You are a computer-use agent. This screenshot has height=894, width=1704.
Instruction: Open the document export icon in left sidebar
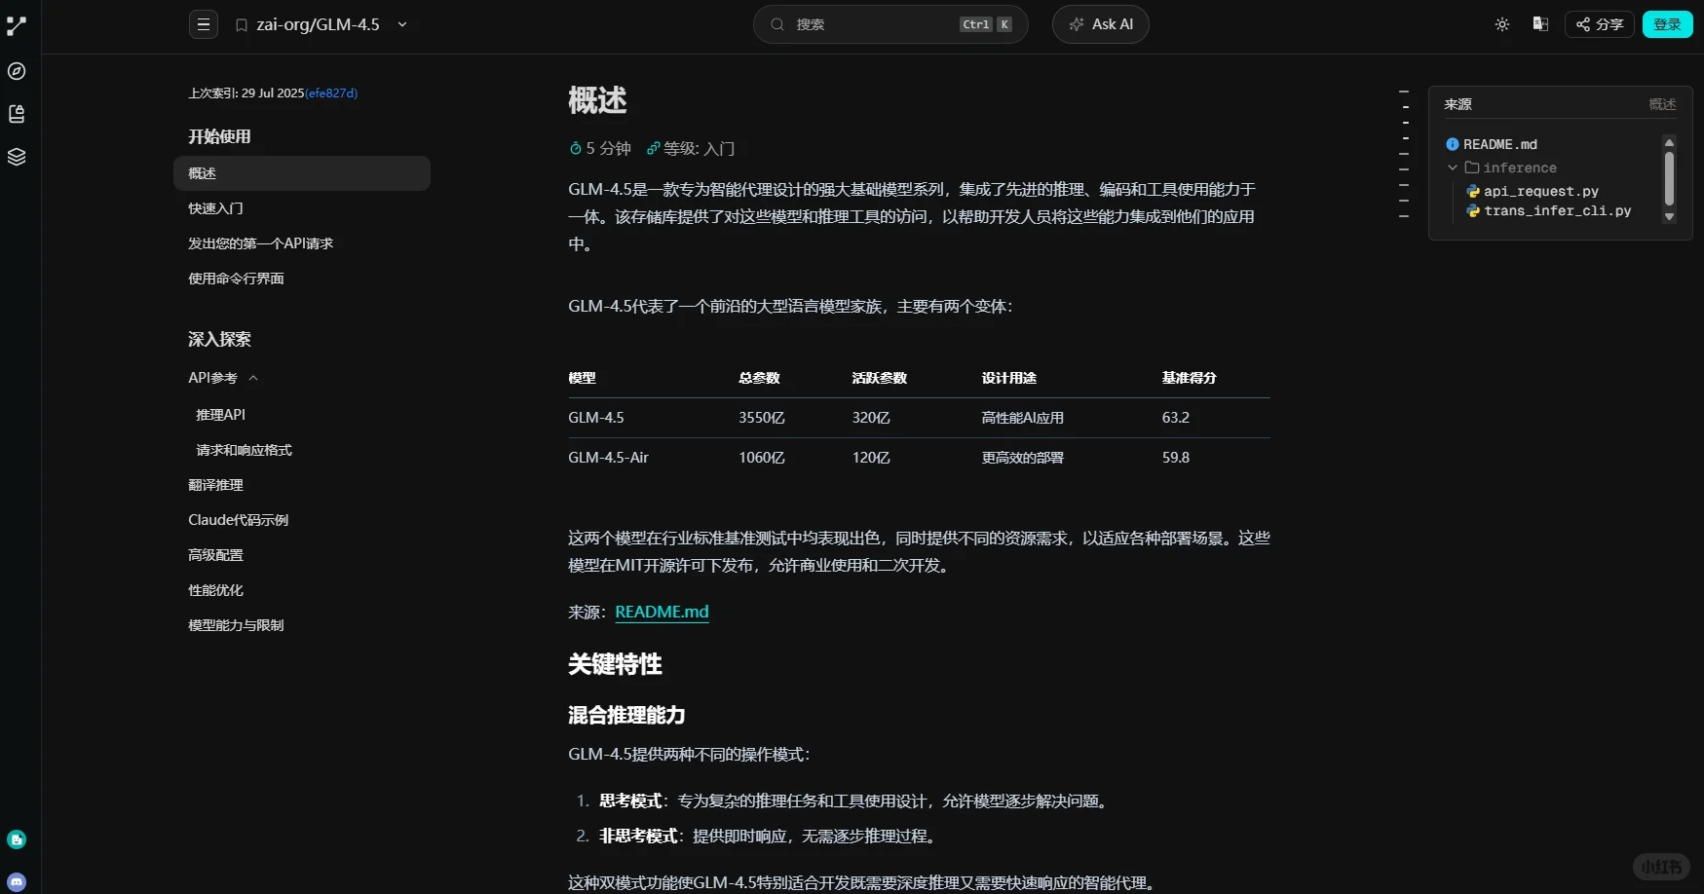16,114
